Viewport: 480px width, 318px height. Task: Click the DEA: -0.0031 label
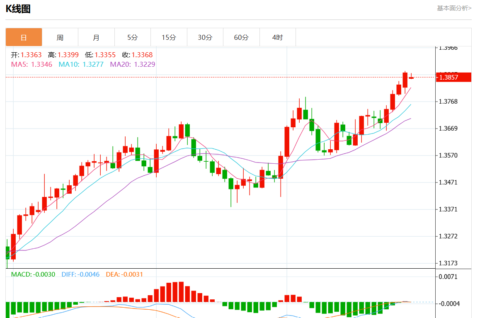(x=124, y=274)
